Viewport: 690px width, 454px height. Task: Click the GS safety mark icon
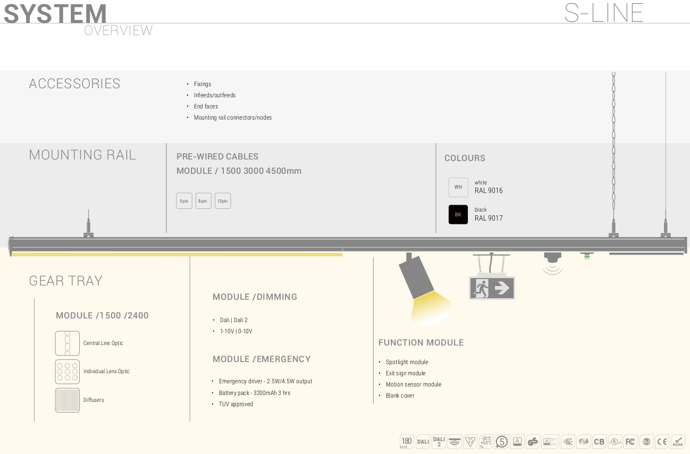tap(533, 441)
